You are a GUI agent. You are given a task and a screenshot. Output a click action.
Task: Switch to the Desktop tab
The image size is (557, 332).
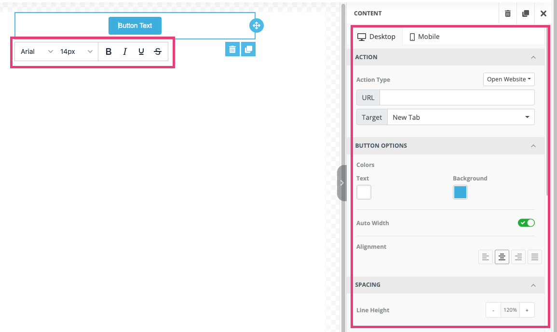[377, 37]
